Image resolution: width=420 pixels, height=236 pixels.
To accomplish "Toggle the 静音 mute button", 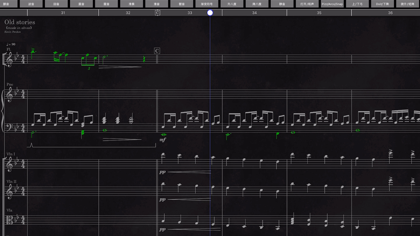I will pos(282,4).
